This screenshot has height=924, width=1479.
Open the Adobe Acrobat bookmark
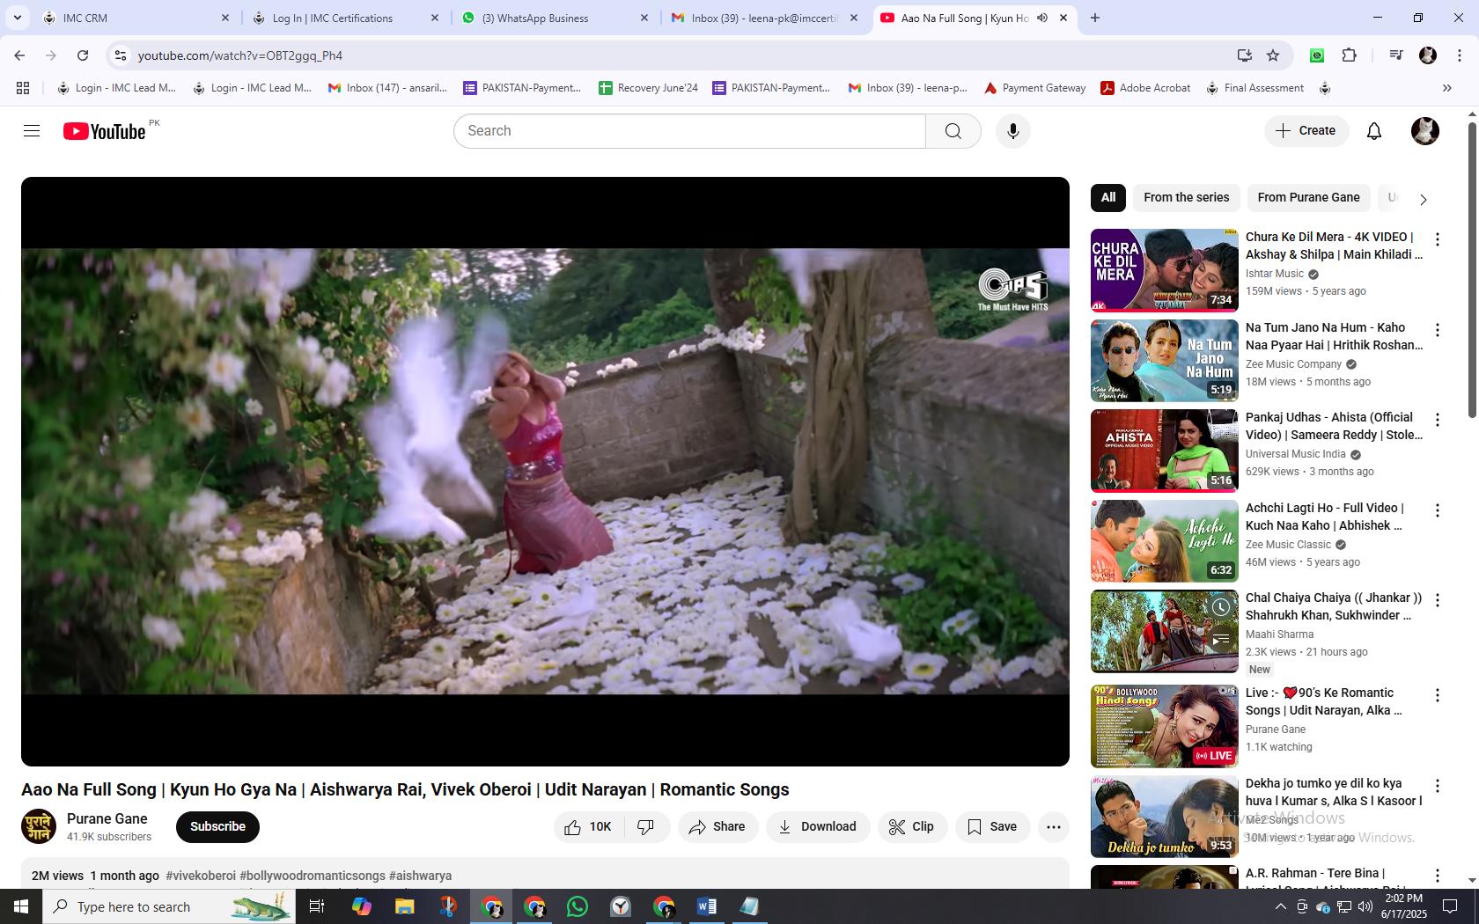tap(1146, 88)
